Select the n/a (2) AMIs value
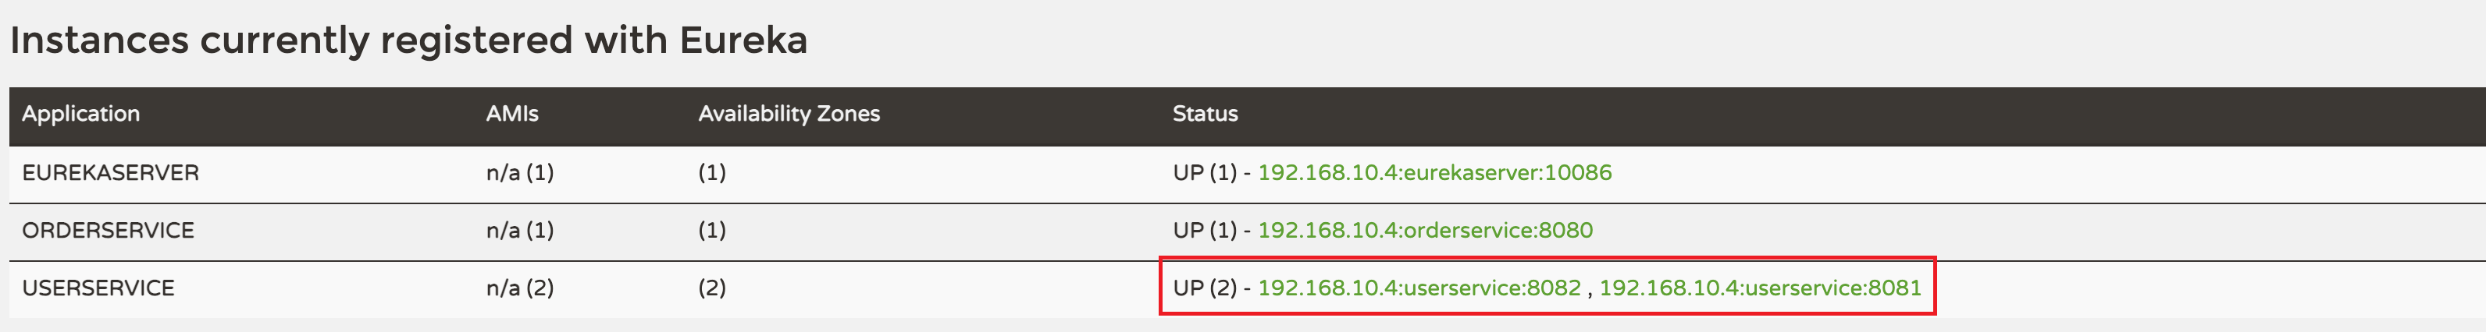 [519, 288]
